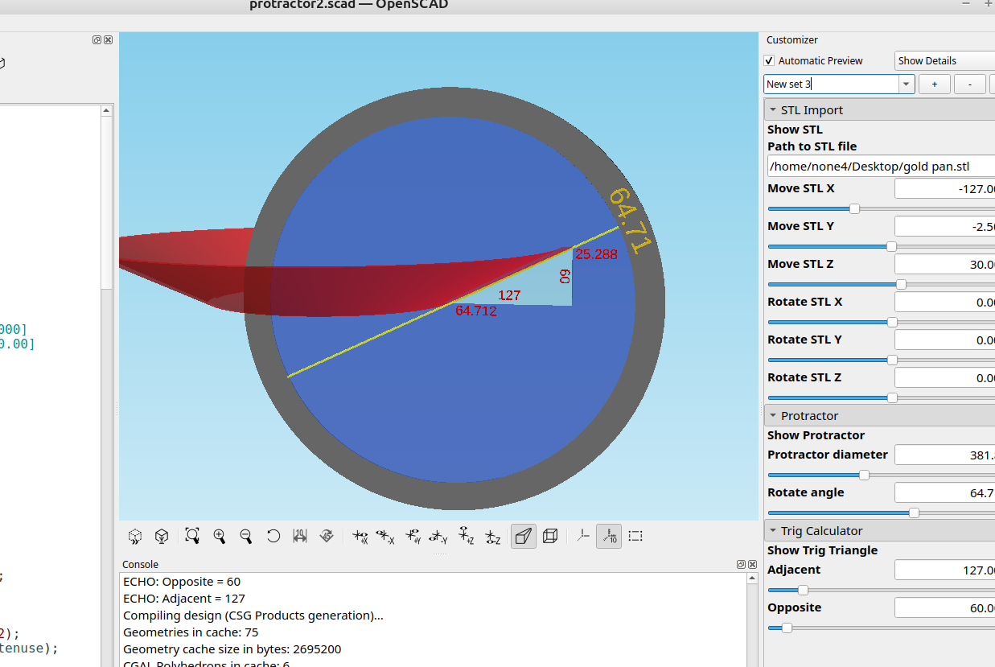The height and width of the screenshot is (667, 995).
Task: Zoom out using the magnifier minus icon
Action: pos(246,536)
